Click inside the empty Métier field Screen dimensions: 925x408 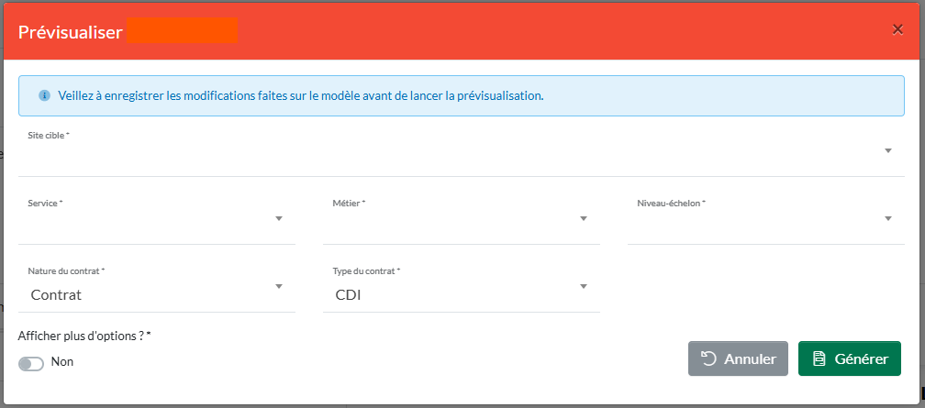click(450, 221)
